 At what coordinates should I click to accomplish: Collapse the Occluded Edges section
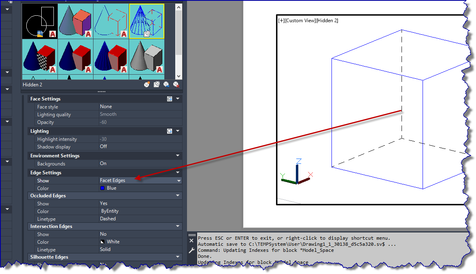click(178, 196)
